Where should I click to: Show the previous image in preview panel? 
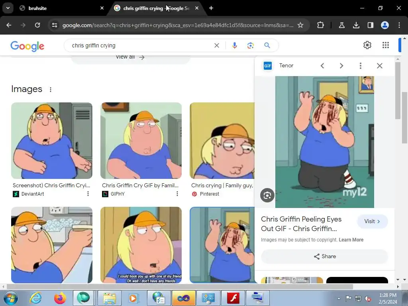(x=322, y=66)
